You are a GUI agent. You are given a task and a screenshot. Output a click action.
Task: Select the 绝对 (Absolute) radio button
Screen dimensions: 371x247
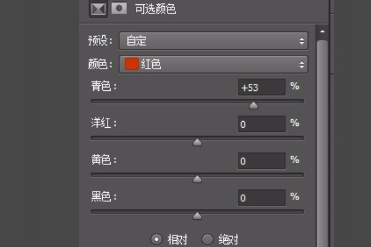(208, 239)
